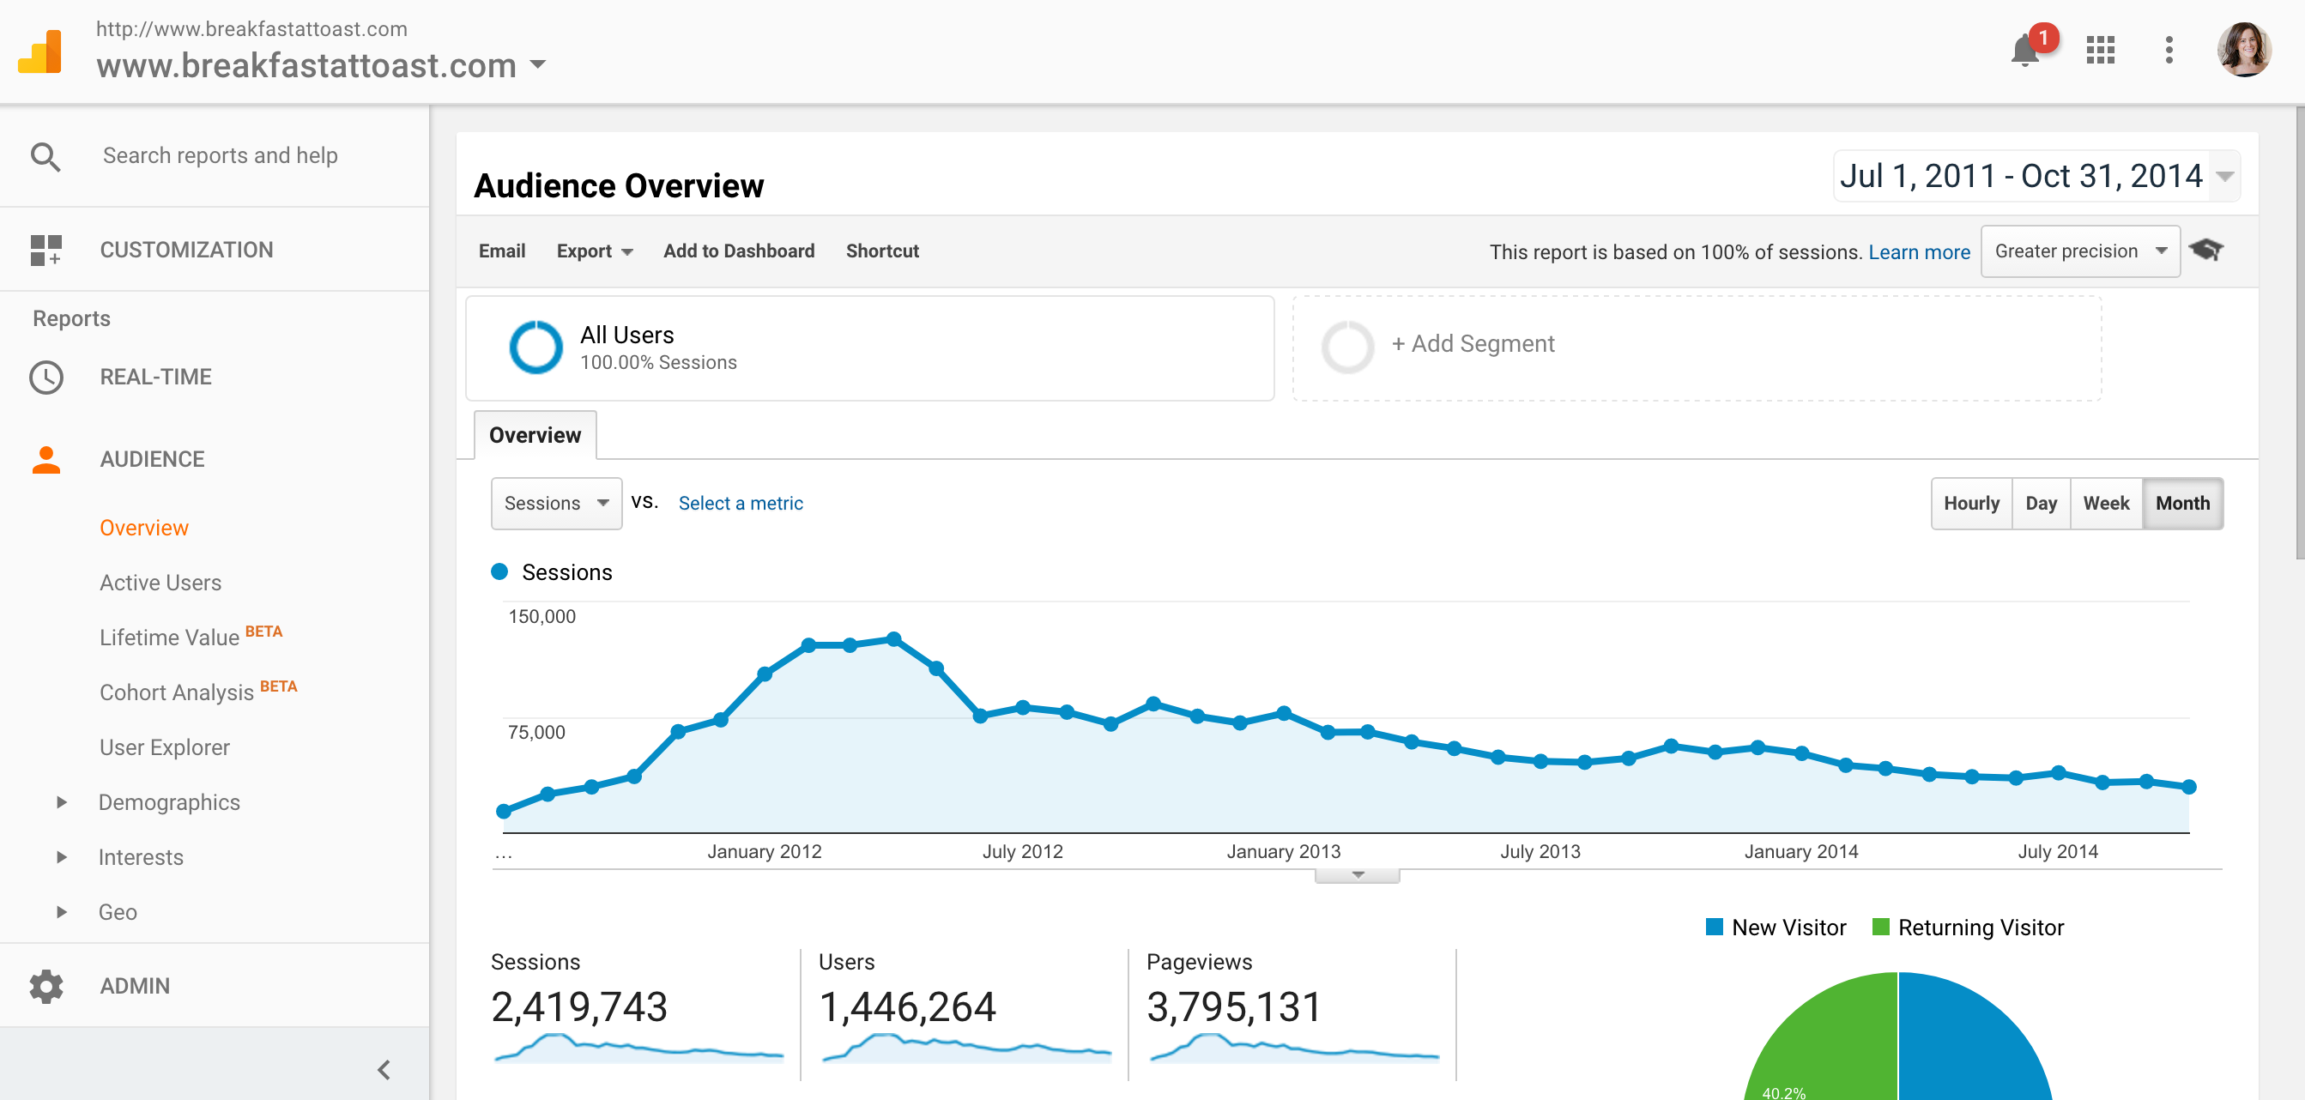Open the CUSTOMIZATION section
This screenshot has width=2305, height=1100.
point(186,251)
